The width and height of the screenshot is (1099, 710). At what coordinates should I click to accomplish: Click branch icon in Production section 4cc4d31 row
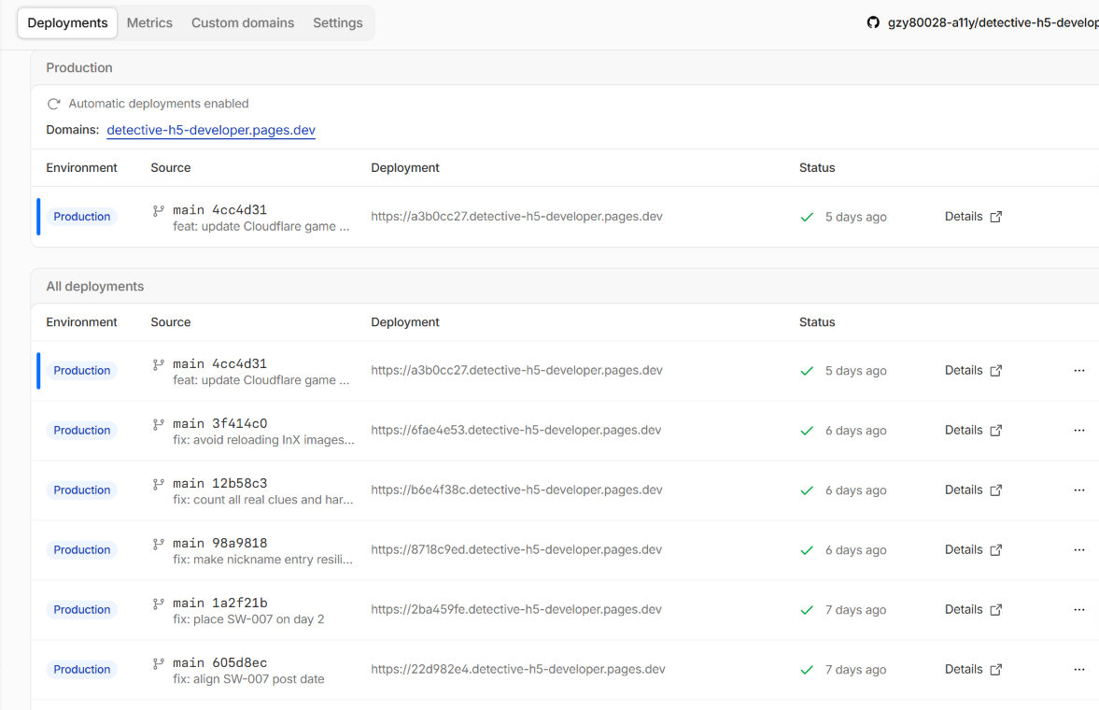pyautogui.click(x=159, y=210)
